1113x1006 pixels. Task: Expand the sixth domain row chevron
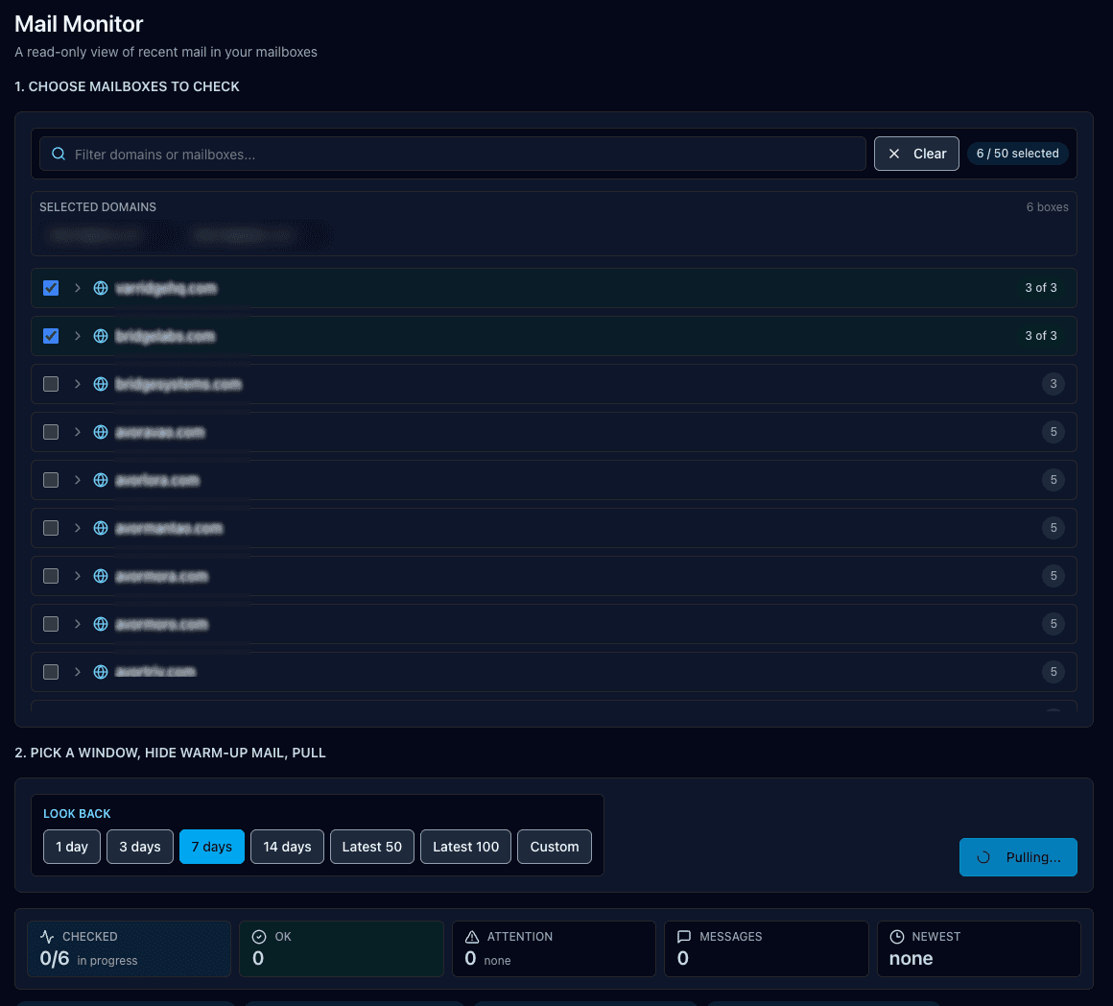coord(78,528)
